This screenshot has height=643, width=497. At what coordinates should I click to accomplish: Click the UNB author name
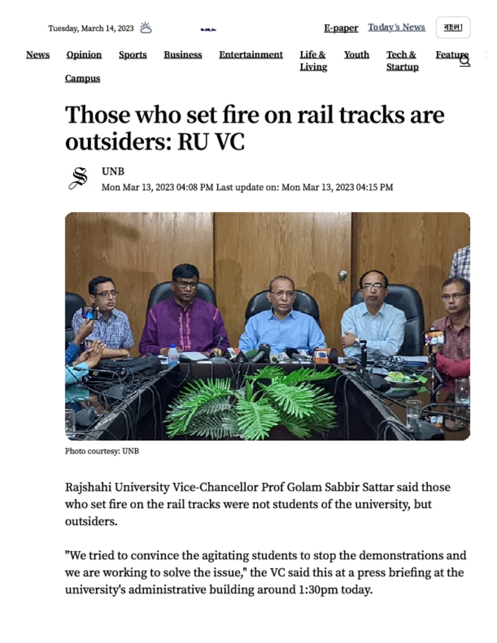(x=113, y=171)
